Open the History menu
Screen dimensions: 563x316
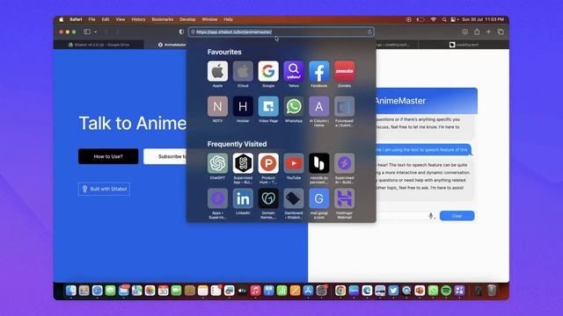coord(138,19)
